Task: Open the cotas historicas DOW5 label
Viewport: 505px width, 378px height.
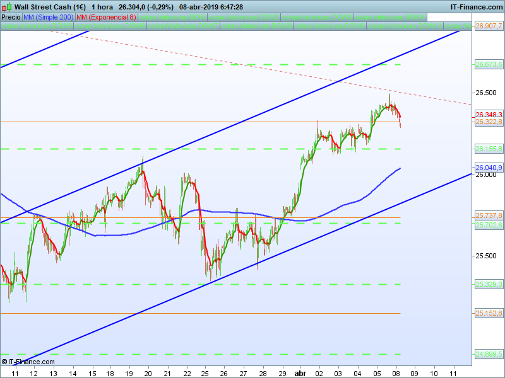Action: point(37,26)
